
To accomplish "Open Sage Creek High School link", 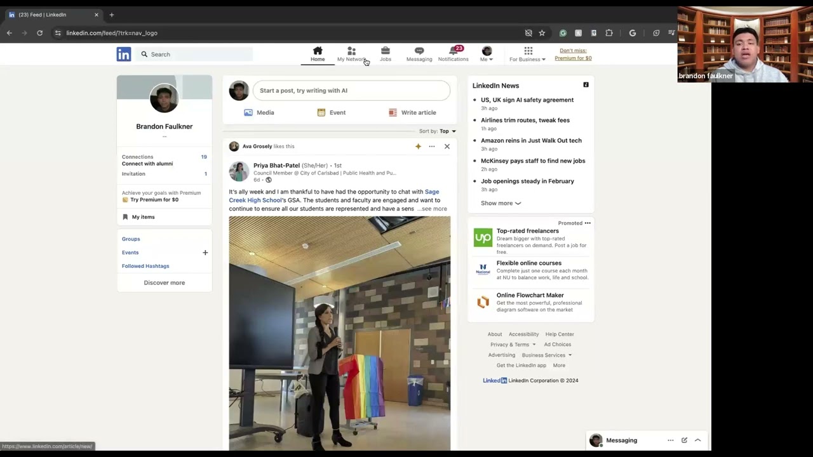I will 334,196.
